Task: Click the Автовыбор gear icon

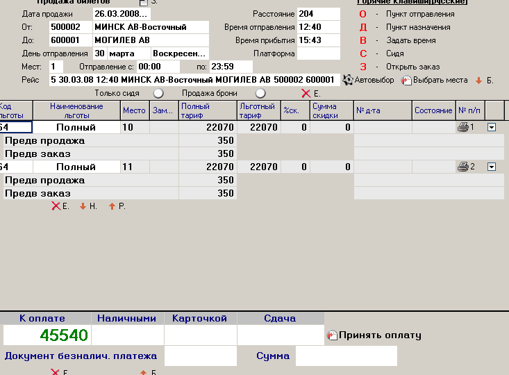Action: coord(348,80)
